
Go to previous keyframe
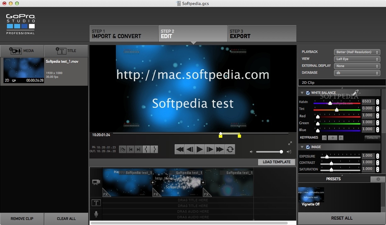click(324, 138)
